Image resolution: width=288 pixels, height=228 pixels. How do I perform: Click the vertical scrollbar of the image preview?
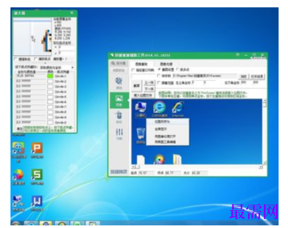pos(264,132)
